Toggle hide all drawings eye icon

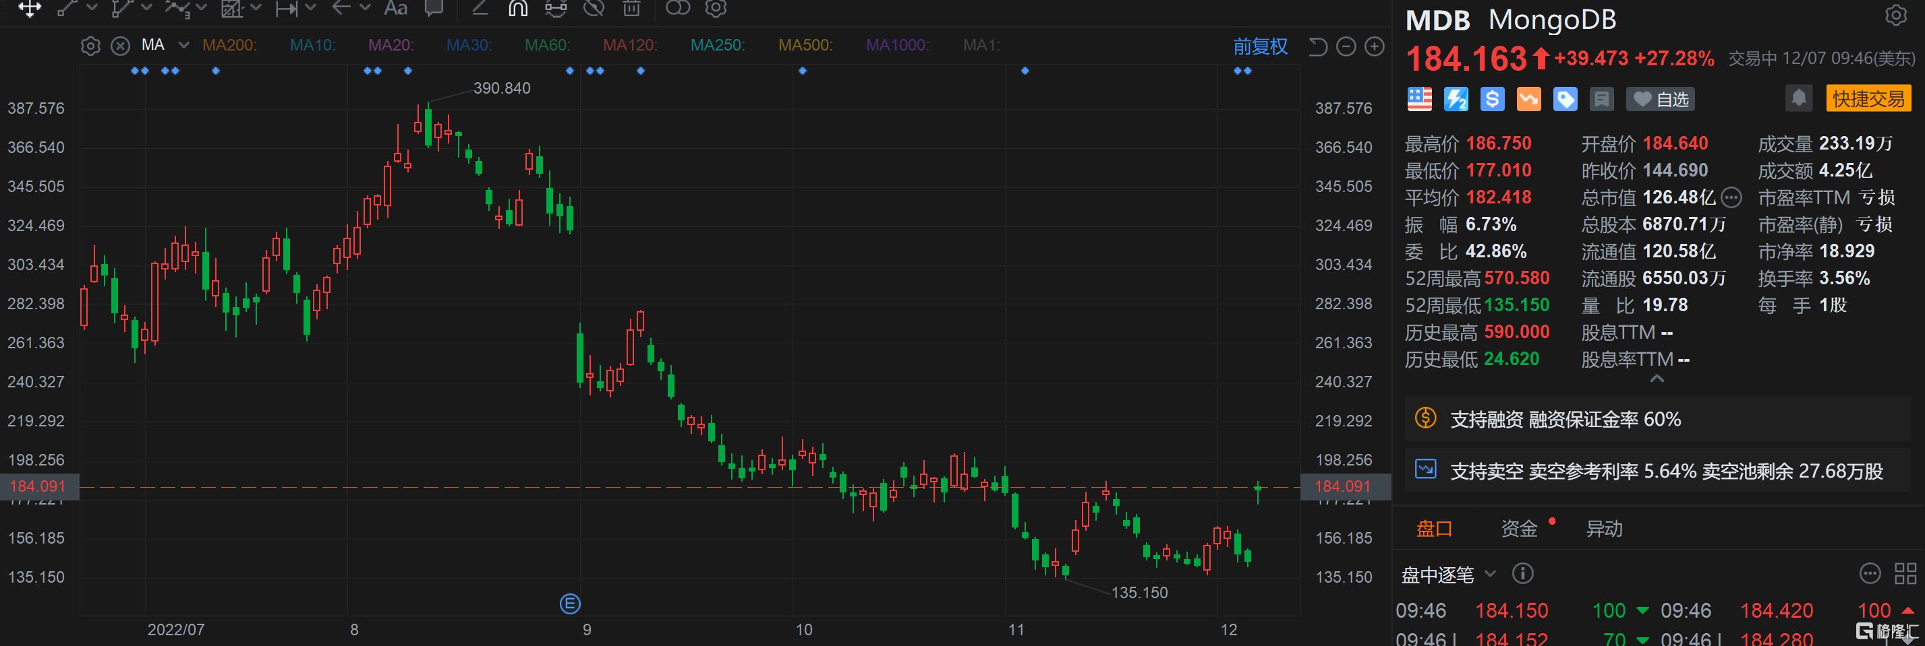point(594,8)
